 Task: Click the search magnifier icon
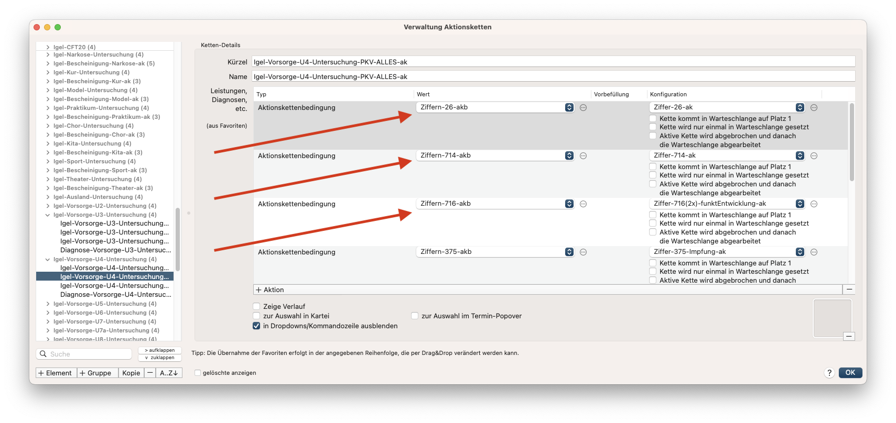coord(43,354)
